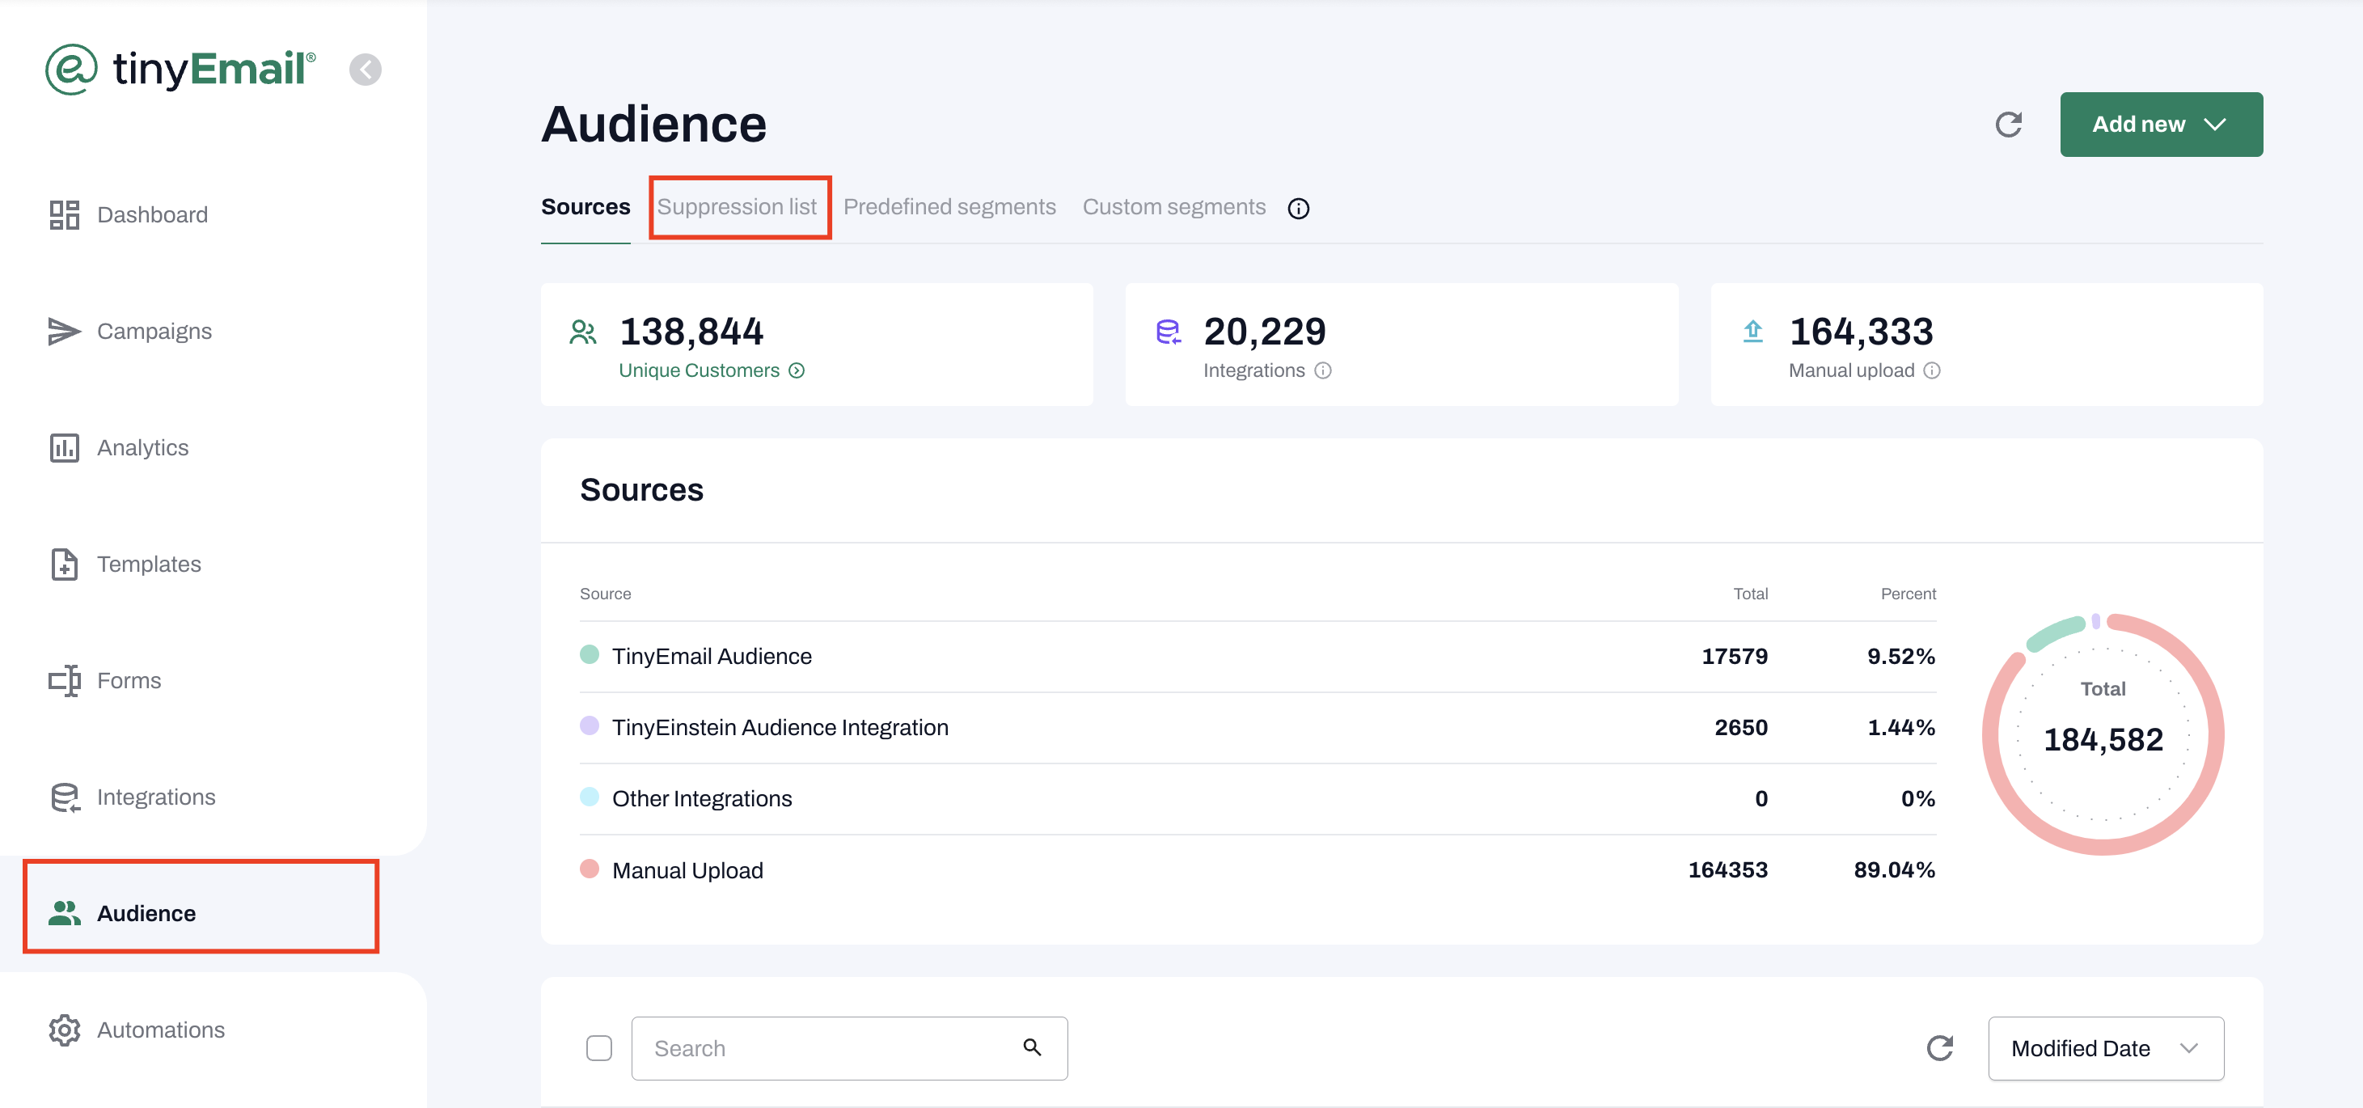Click the Automations gear icon

(x=64, y=1030)
